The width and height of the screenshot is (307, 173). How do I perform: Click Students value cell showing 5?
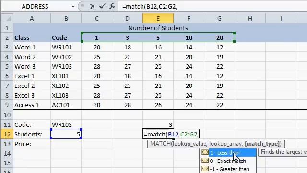66,134
